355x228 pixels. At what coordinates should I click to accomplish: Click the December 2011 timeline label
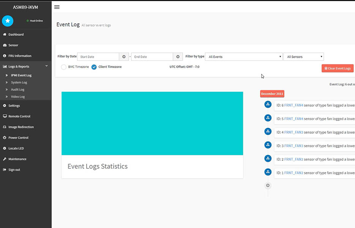tap(272, 94)
